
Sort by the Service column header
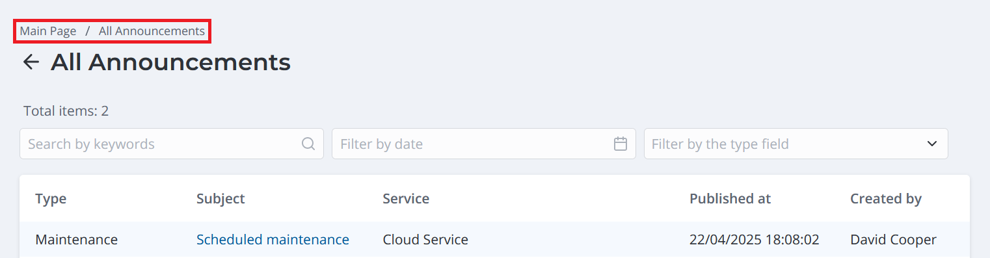[x=406, y=199]
